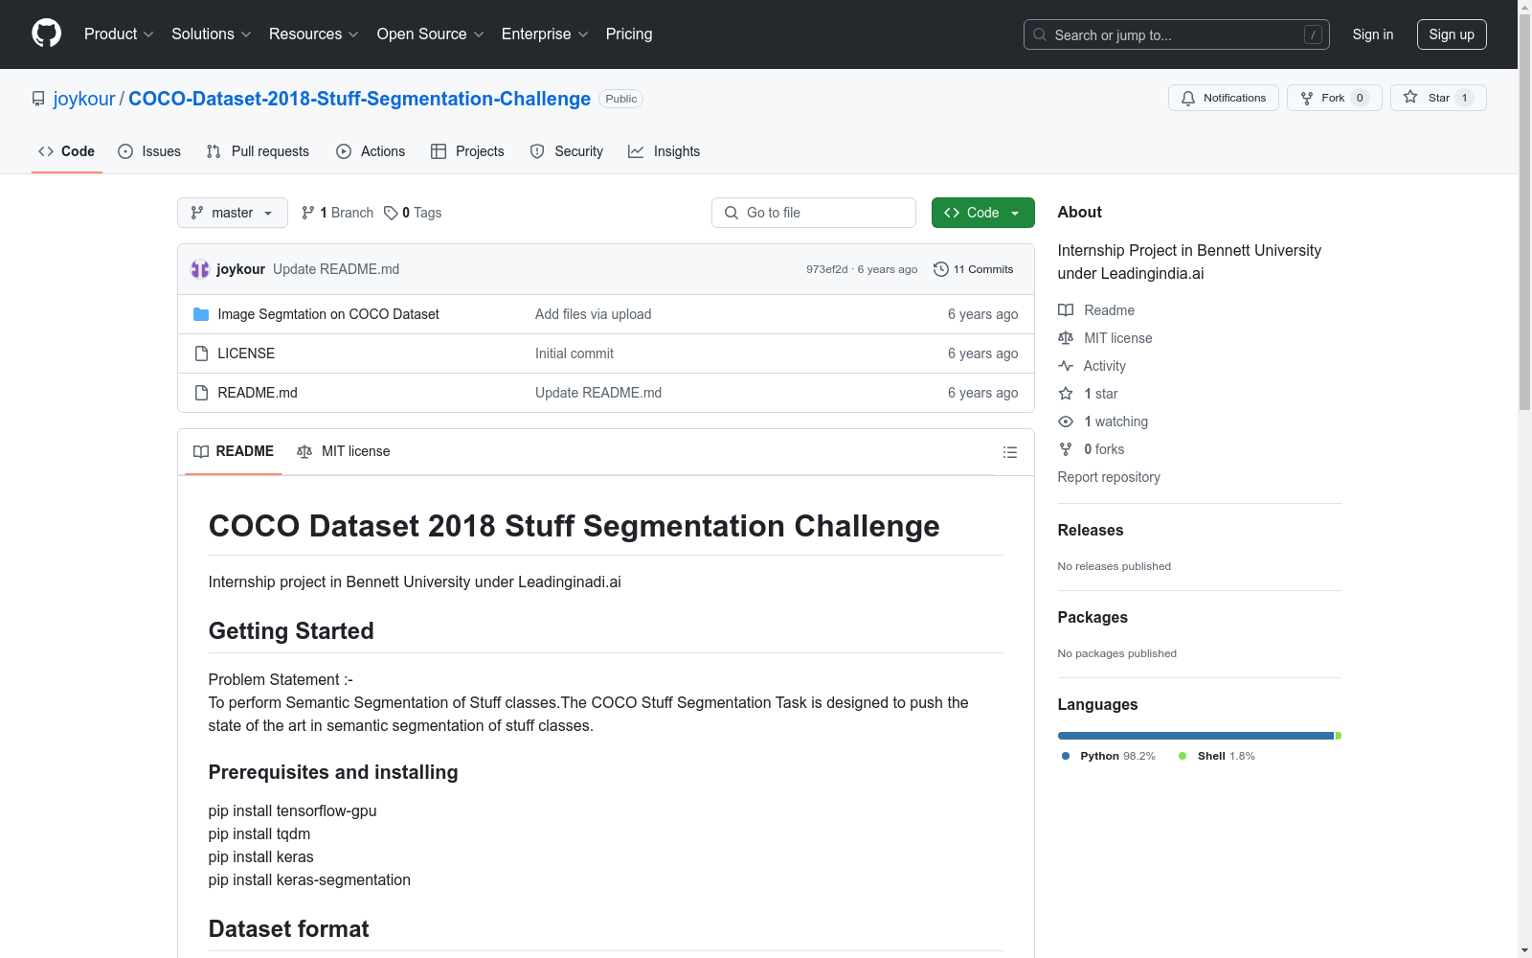Click the tag icon next to Tags
This screenshot has width=1532, height=958.
point(391,213)
